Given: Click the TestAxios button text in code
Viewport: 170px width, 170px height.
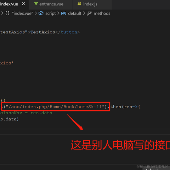Looking at the screenshot, I should coord(43,32).
